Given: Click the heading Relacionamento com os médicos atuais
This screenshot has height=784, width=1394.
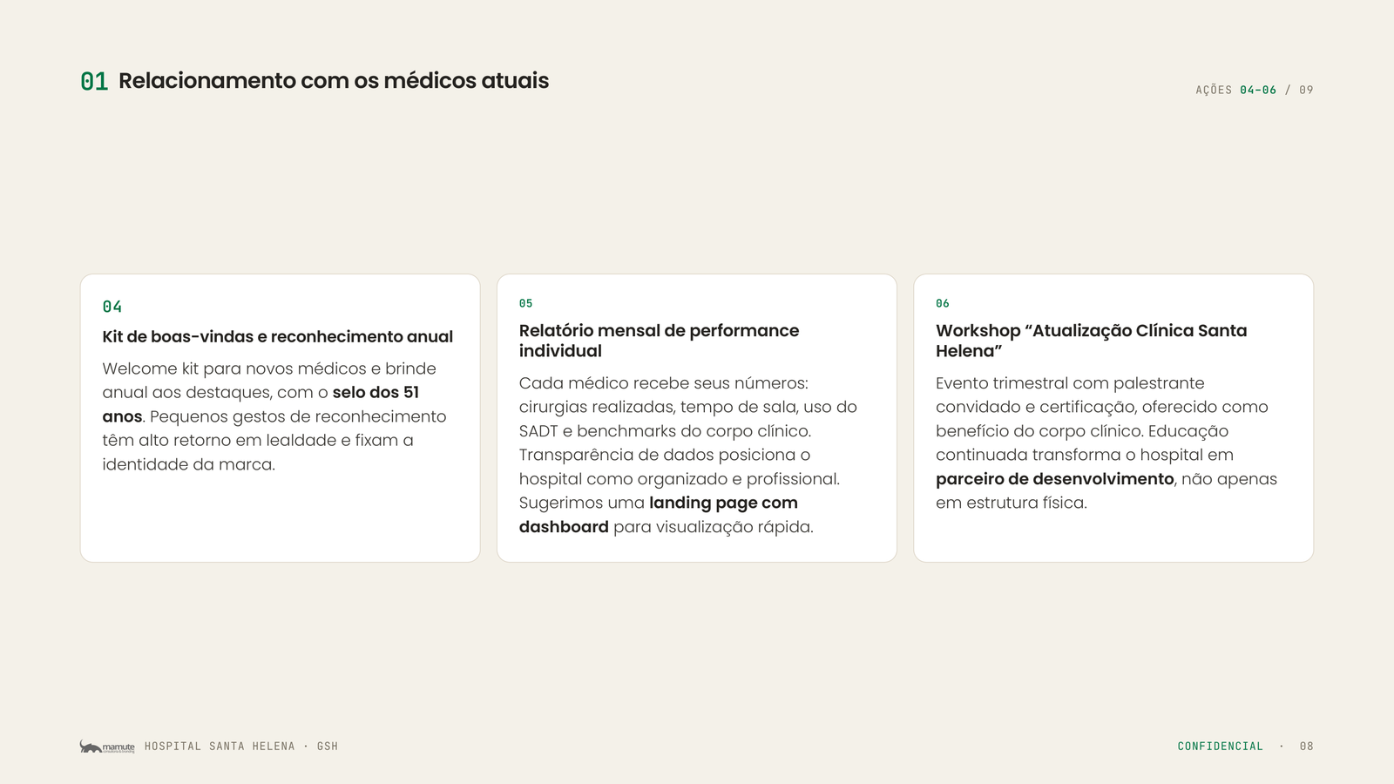Looking at the screenshot, I should tap(334, 81).
